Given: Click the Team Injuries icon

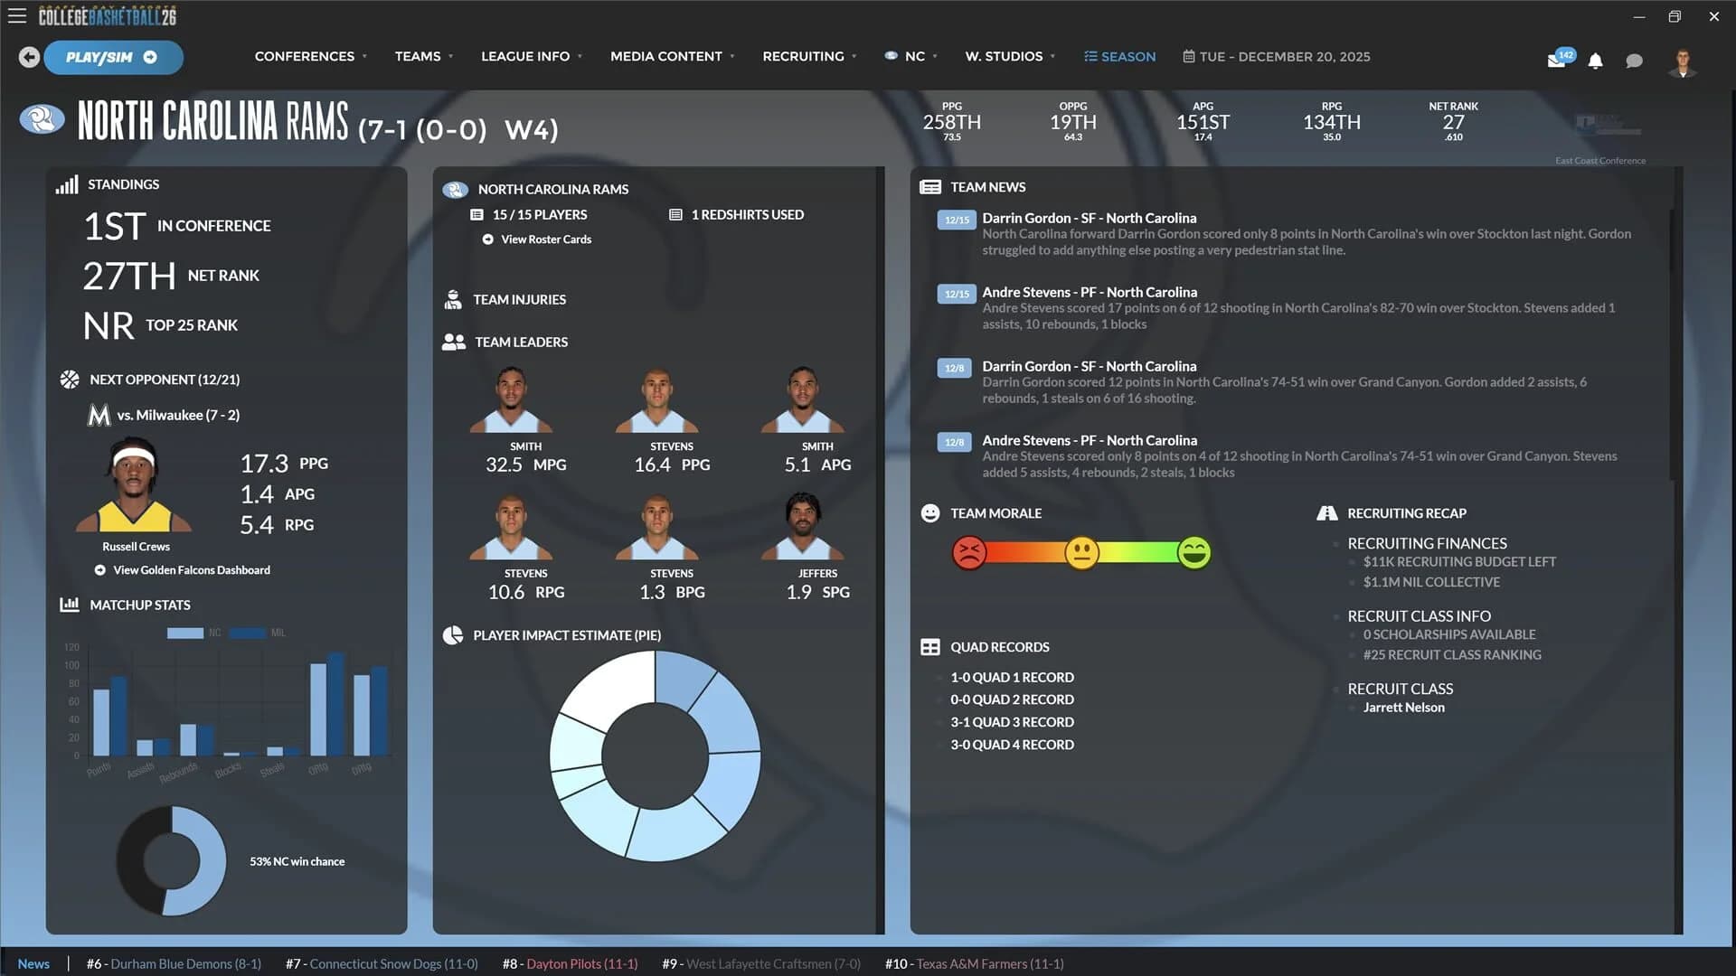Looking at the screenshot, I should pos(452,299).
